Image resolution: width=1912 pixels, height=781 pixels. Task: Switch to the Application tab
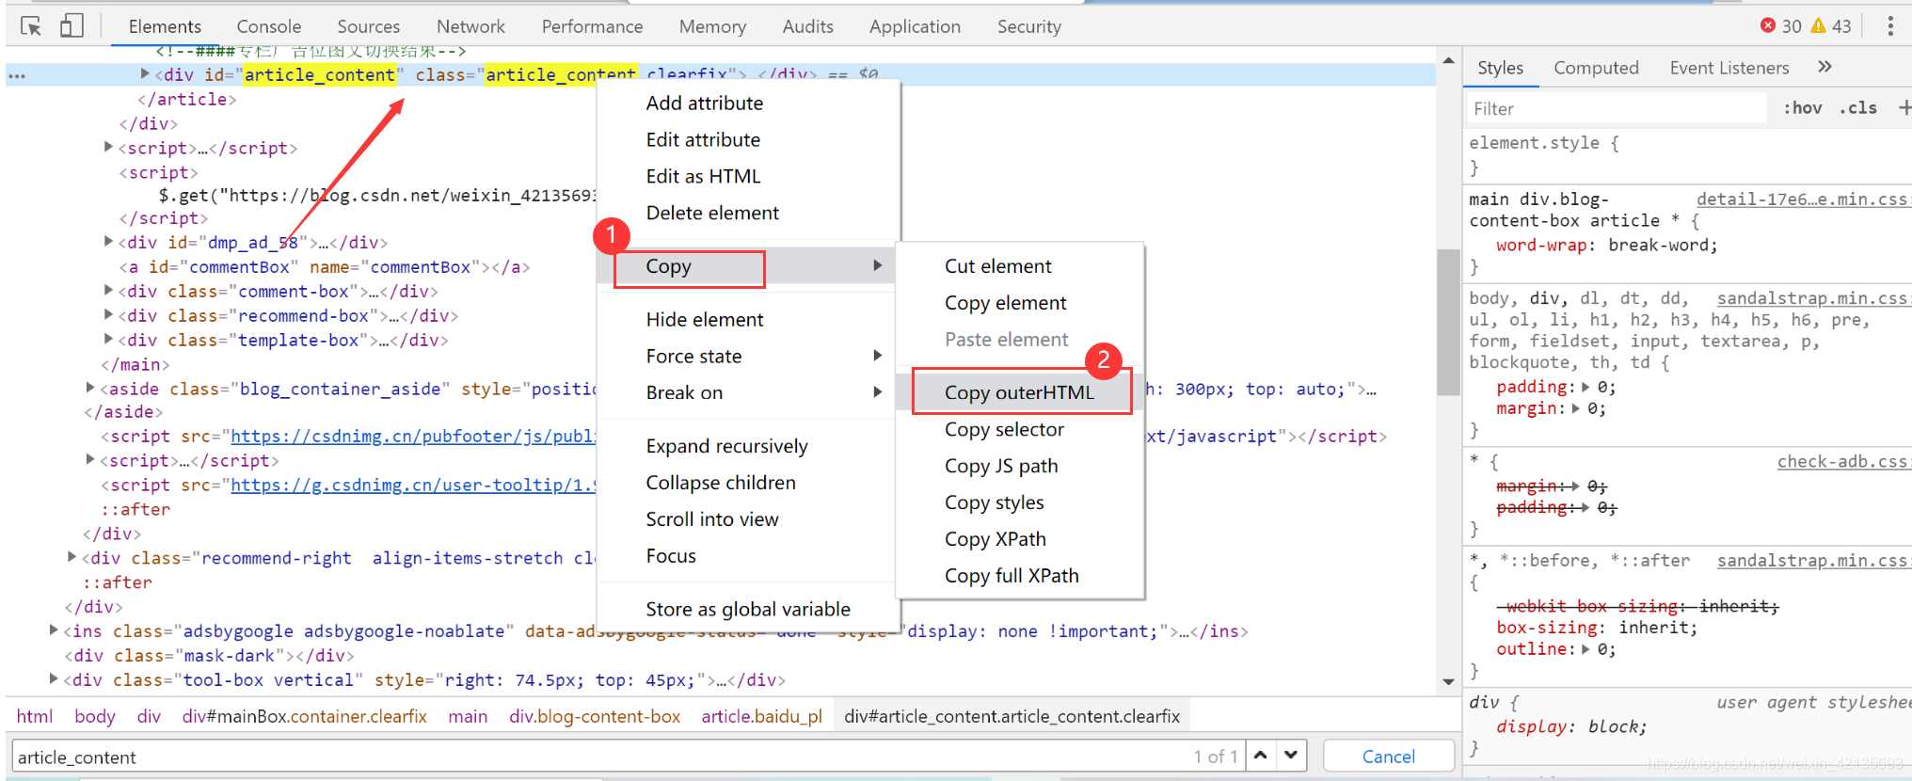coord(915,26)
